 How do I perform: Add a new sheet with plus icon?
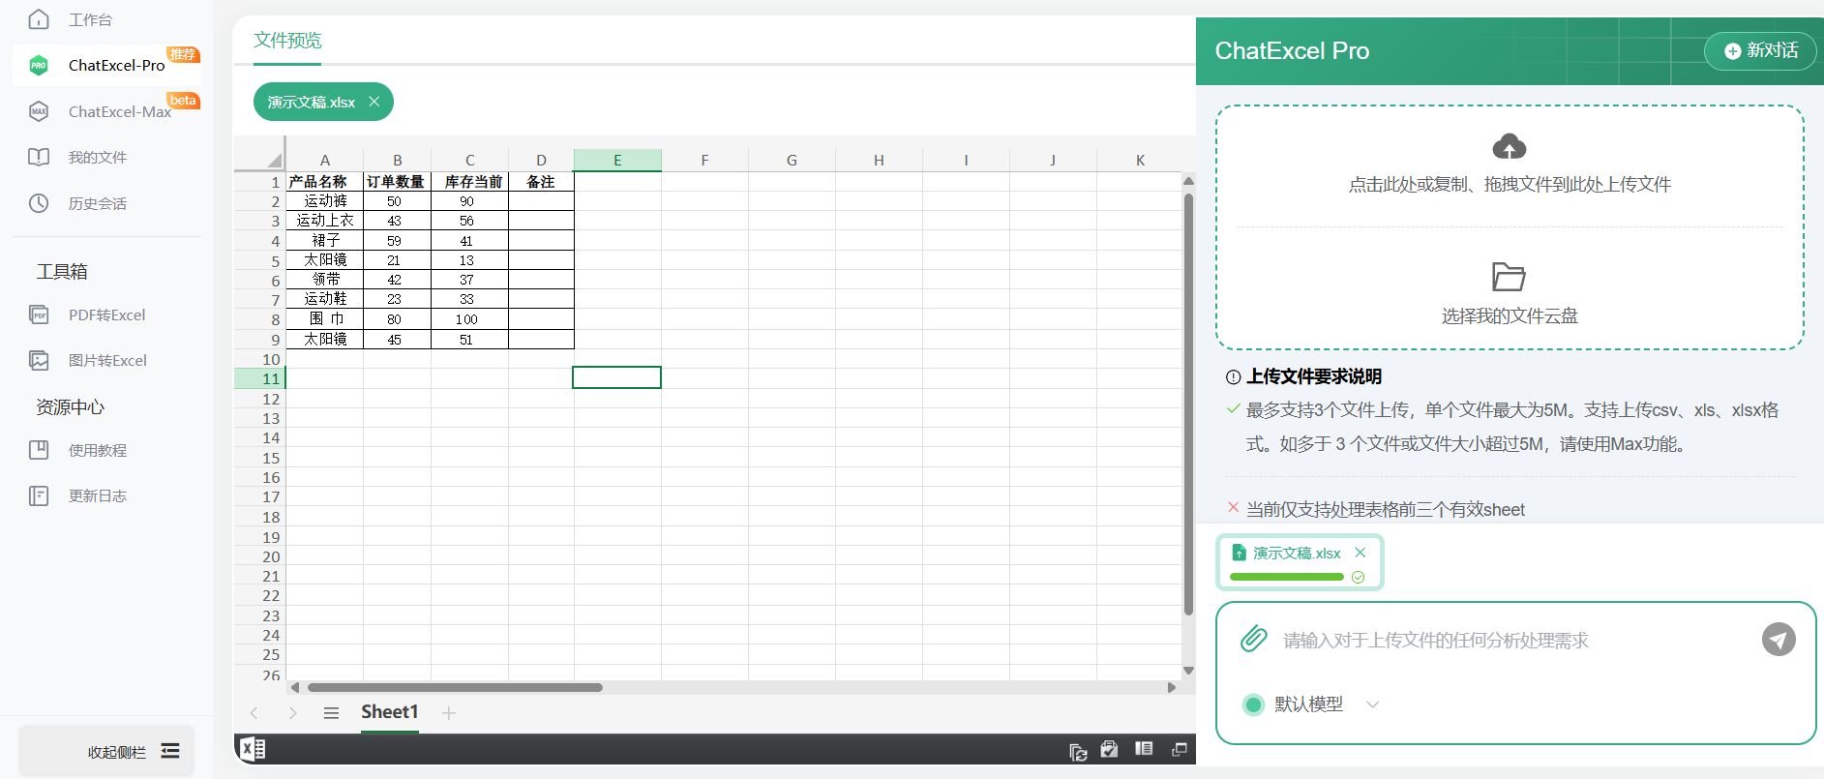448,713
